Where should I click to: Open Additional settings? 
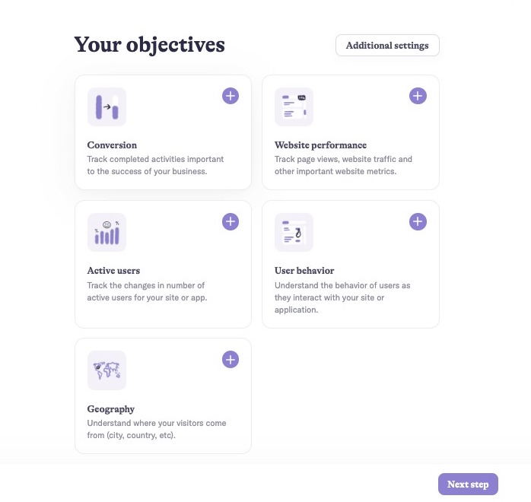tap(387, 46)
